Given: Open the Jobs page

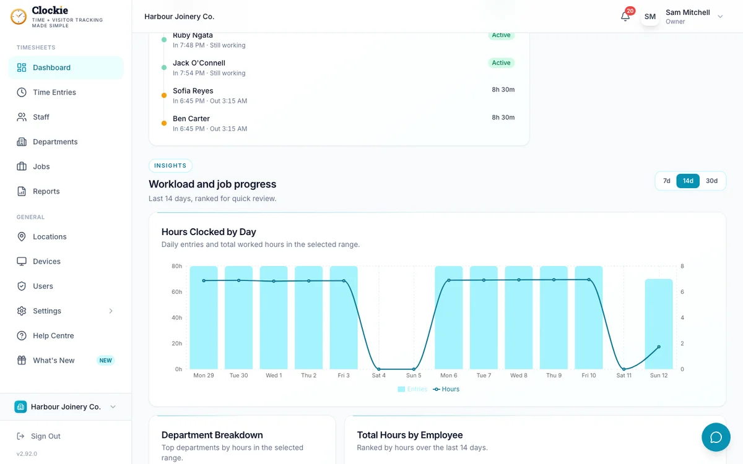Looking at the screenshot, I should (66, 166).
